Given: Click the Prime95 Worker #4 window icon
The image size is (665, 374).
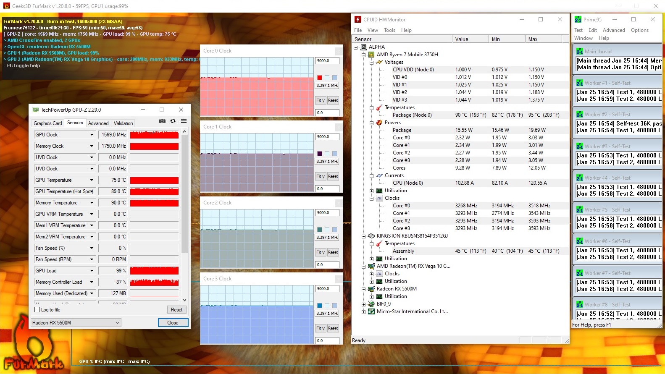Looking at the screenshot, I should (x=580, y=178).
